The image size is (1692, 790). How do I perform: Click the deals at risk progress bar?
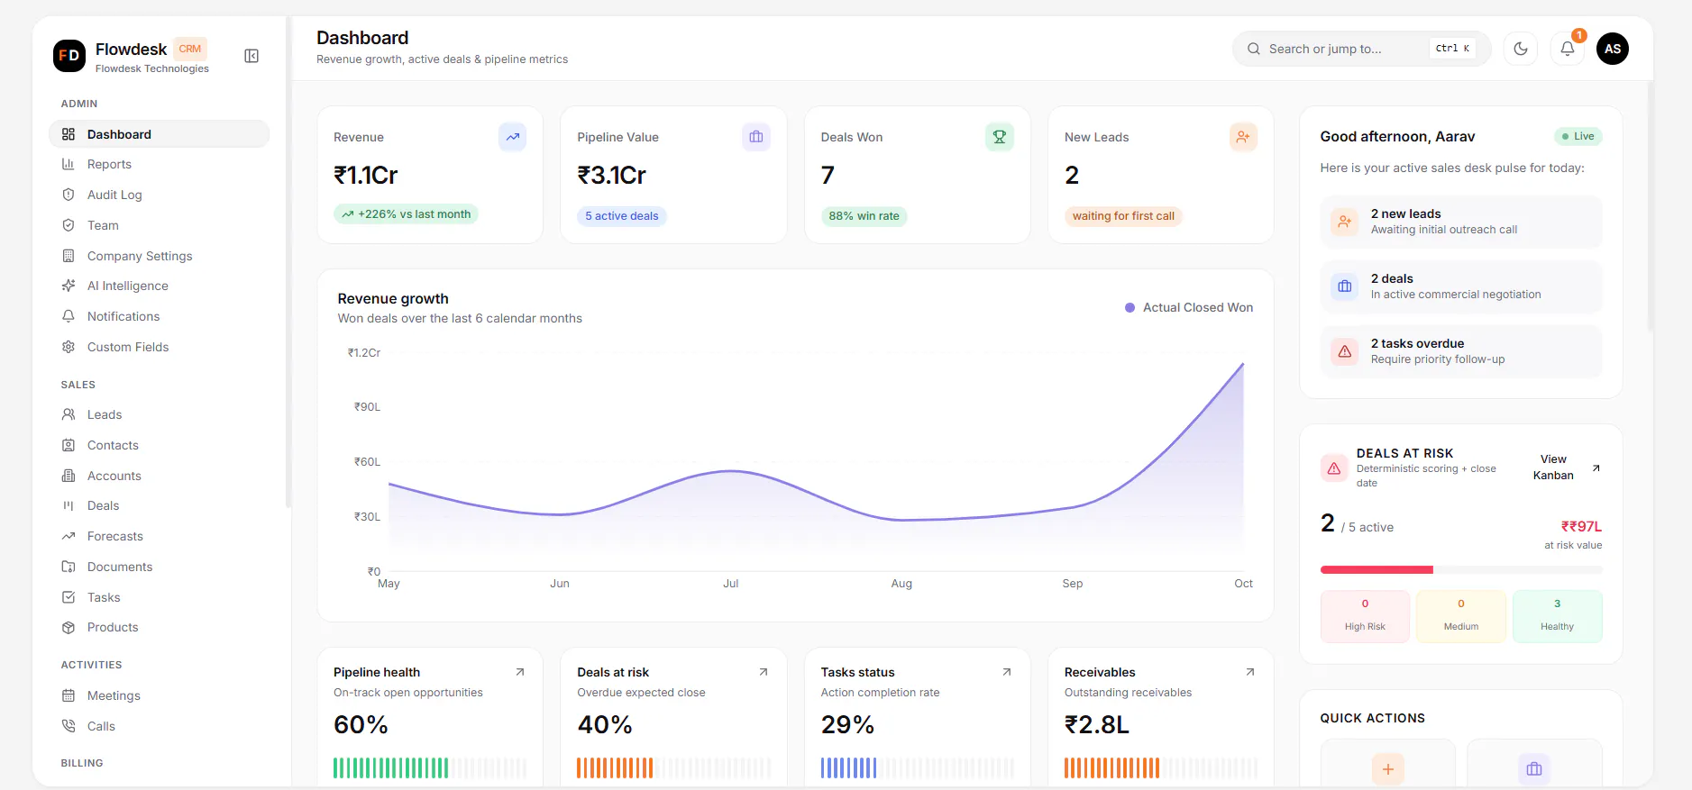click(x=1461, y=569)
